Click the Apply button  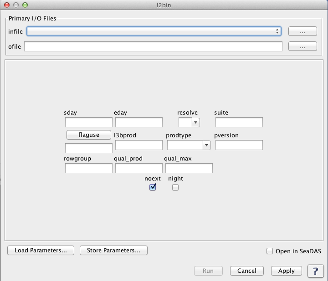click(287, 271)
